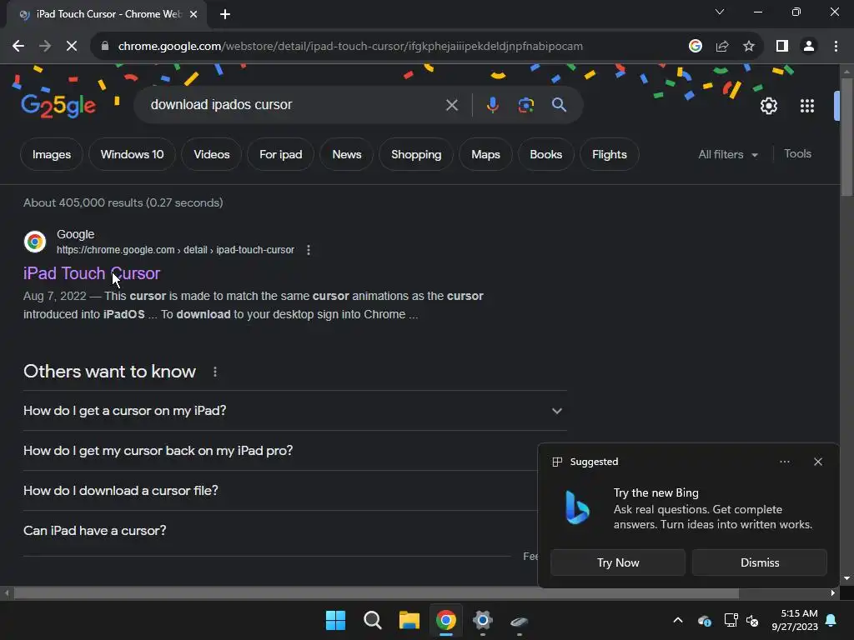Screen dimensions: 854x640
Task: Click the muted volume tray icon
Action: [752, 620]
